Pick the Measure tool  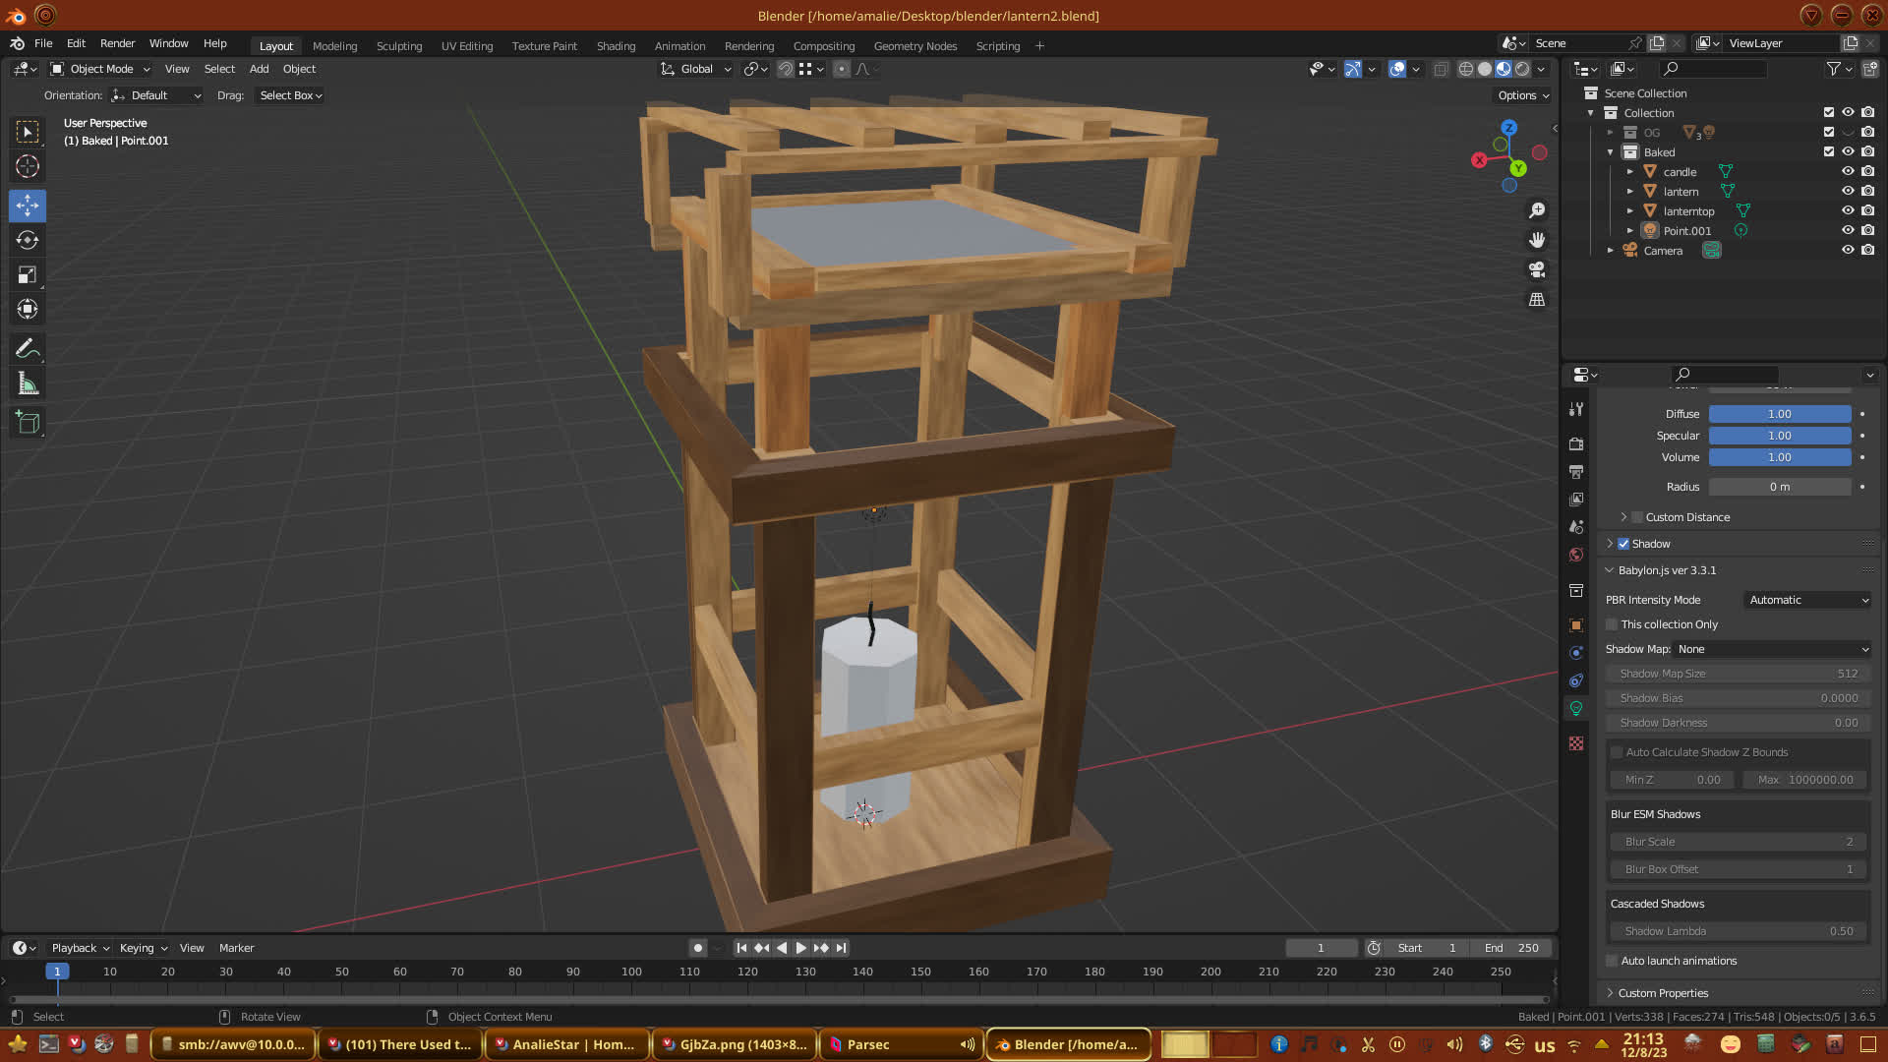[x=28, y=384]
